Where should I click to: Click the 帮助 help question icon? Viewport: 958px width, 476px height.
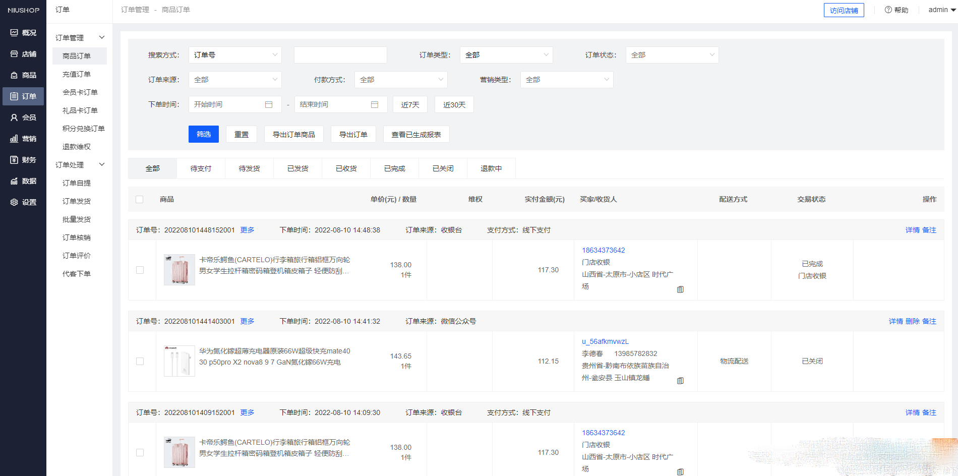coord(888,10)
